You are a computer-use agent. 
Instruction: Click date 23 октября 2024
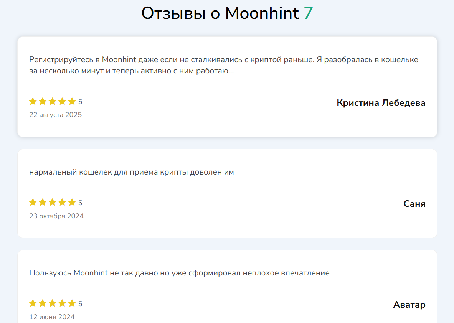point(56,216)
